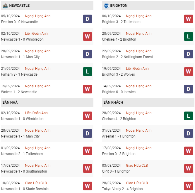Click the D badge for Everton 0-0 Newcastle

click(88, 19)
